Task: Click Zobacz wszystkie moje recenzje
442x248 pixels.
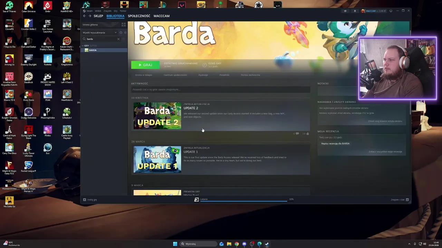Action: coord(385,152)
